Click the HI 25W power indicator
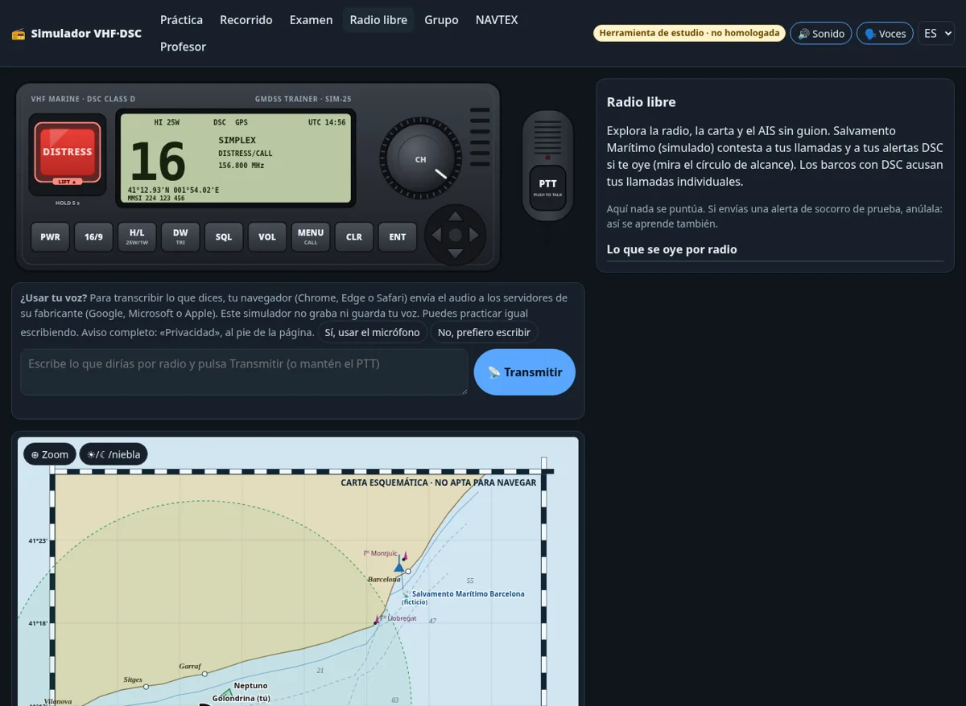The height and width of the screenshot is (706, 966). tap(167, 122)
